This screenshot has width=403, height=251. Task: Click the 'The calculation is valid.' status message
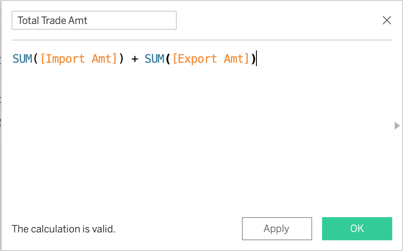(64, 229)
